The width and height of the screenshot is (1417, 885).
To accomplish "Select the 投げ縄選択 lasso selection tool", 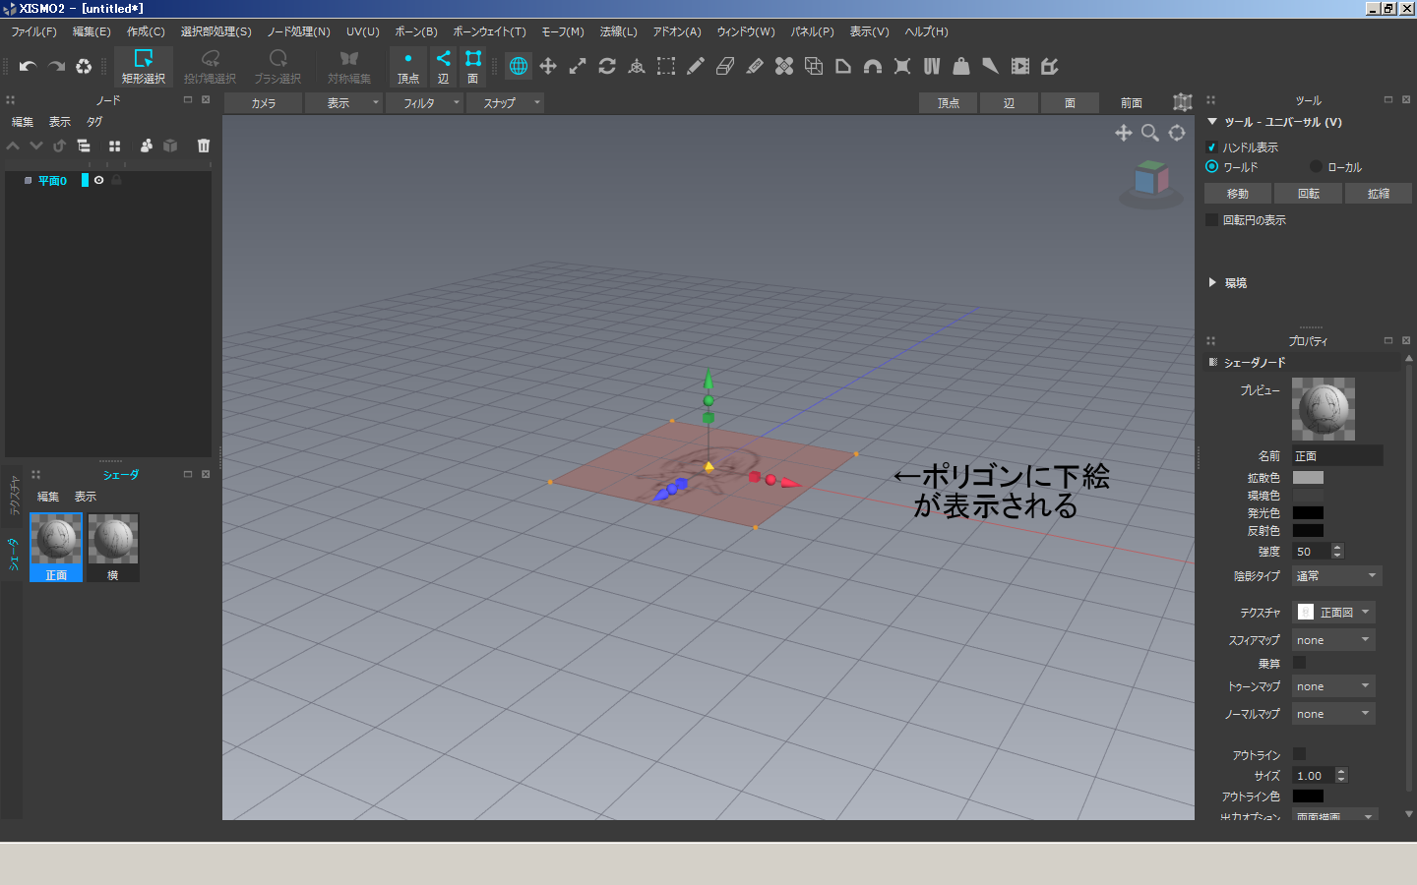I will [x=210, y=67].
